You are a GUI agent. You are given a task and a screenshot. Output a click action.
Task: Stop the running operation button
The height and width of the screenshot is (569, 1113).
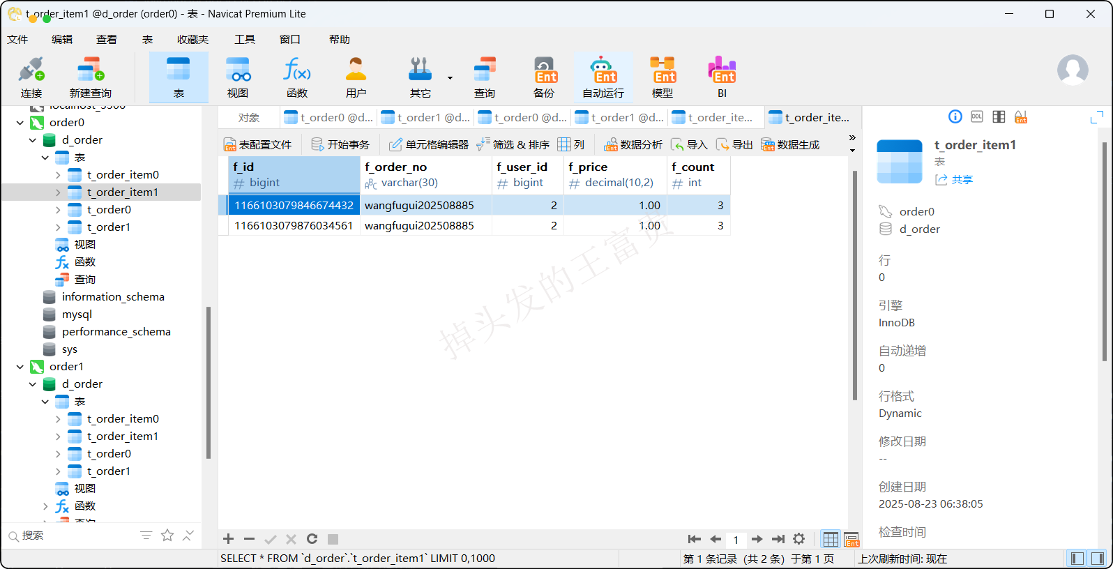click(333, 539)
